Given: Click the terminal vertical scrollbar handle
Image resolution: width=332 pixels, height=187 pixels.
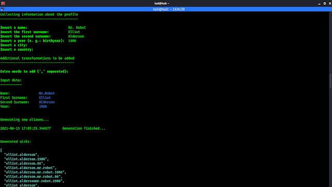Looking at the screenshot, I should [x=330, y=81].
